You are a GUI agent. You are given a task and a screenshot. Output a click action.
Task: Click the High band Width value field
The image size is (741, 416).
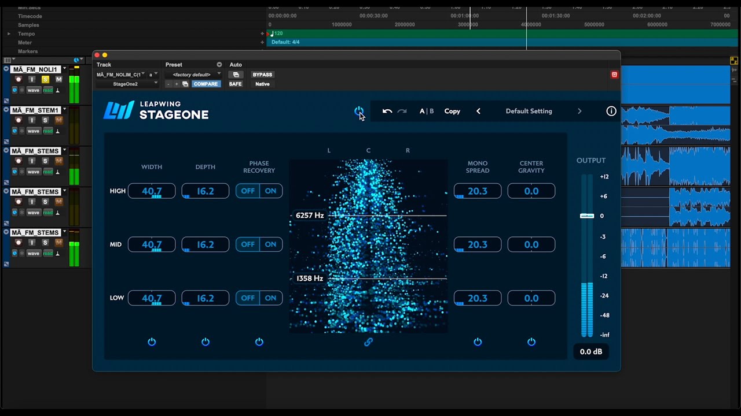tap(152, 191)
